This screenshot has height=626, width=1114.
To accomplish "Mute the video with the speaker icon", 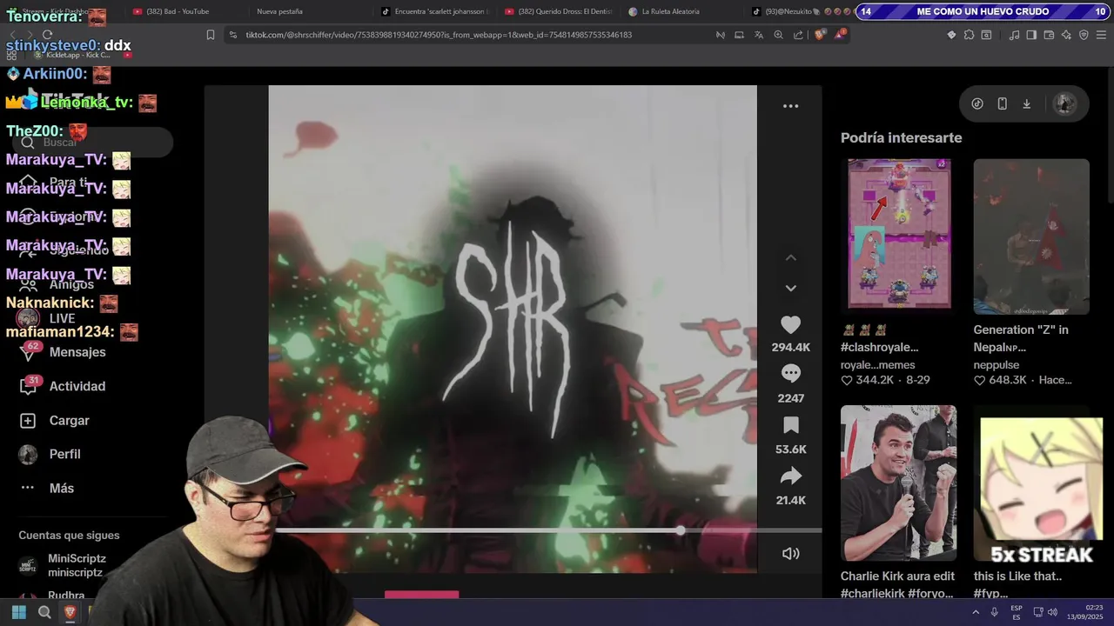I will pyautogui.click(x=790, y=554).
